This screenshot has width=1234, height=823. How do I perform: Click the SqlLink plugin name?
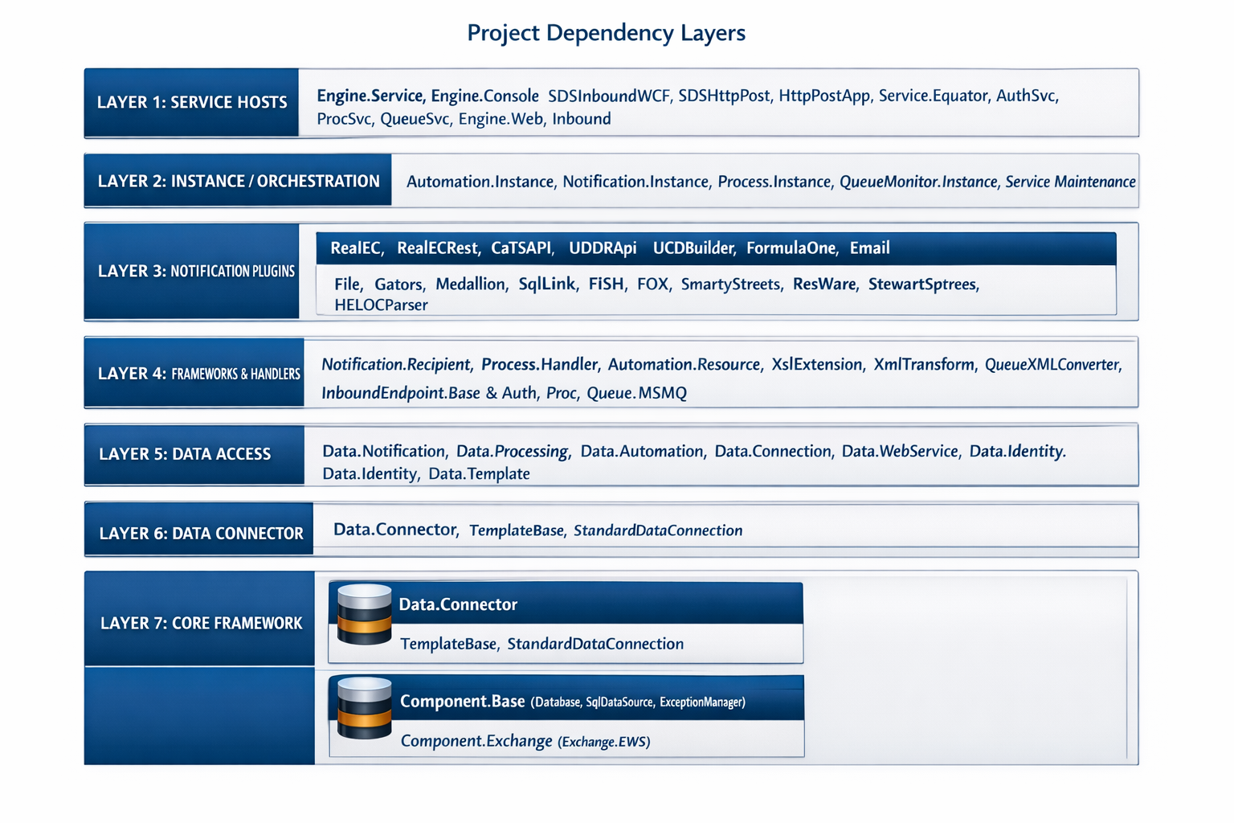coord(546,284)
